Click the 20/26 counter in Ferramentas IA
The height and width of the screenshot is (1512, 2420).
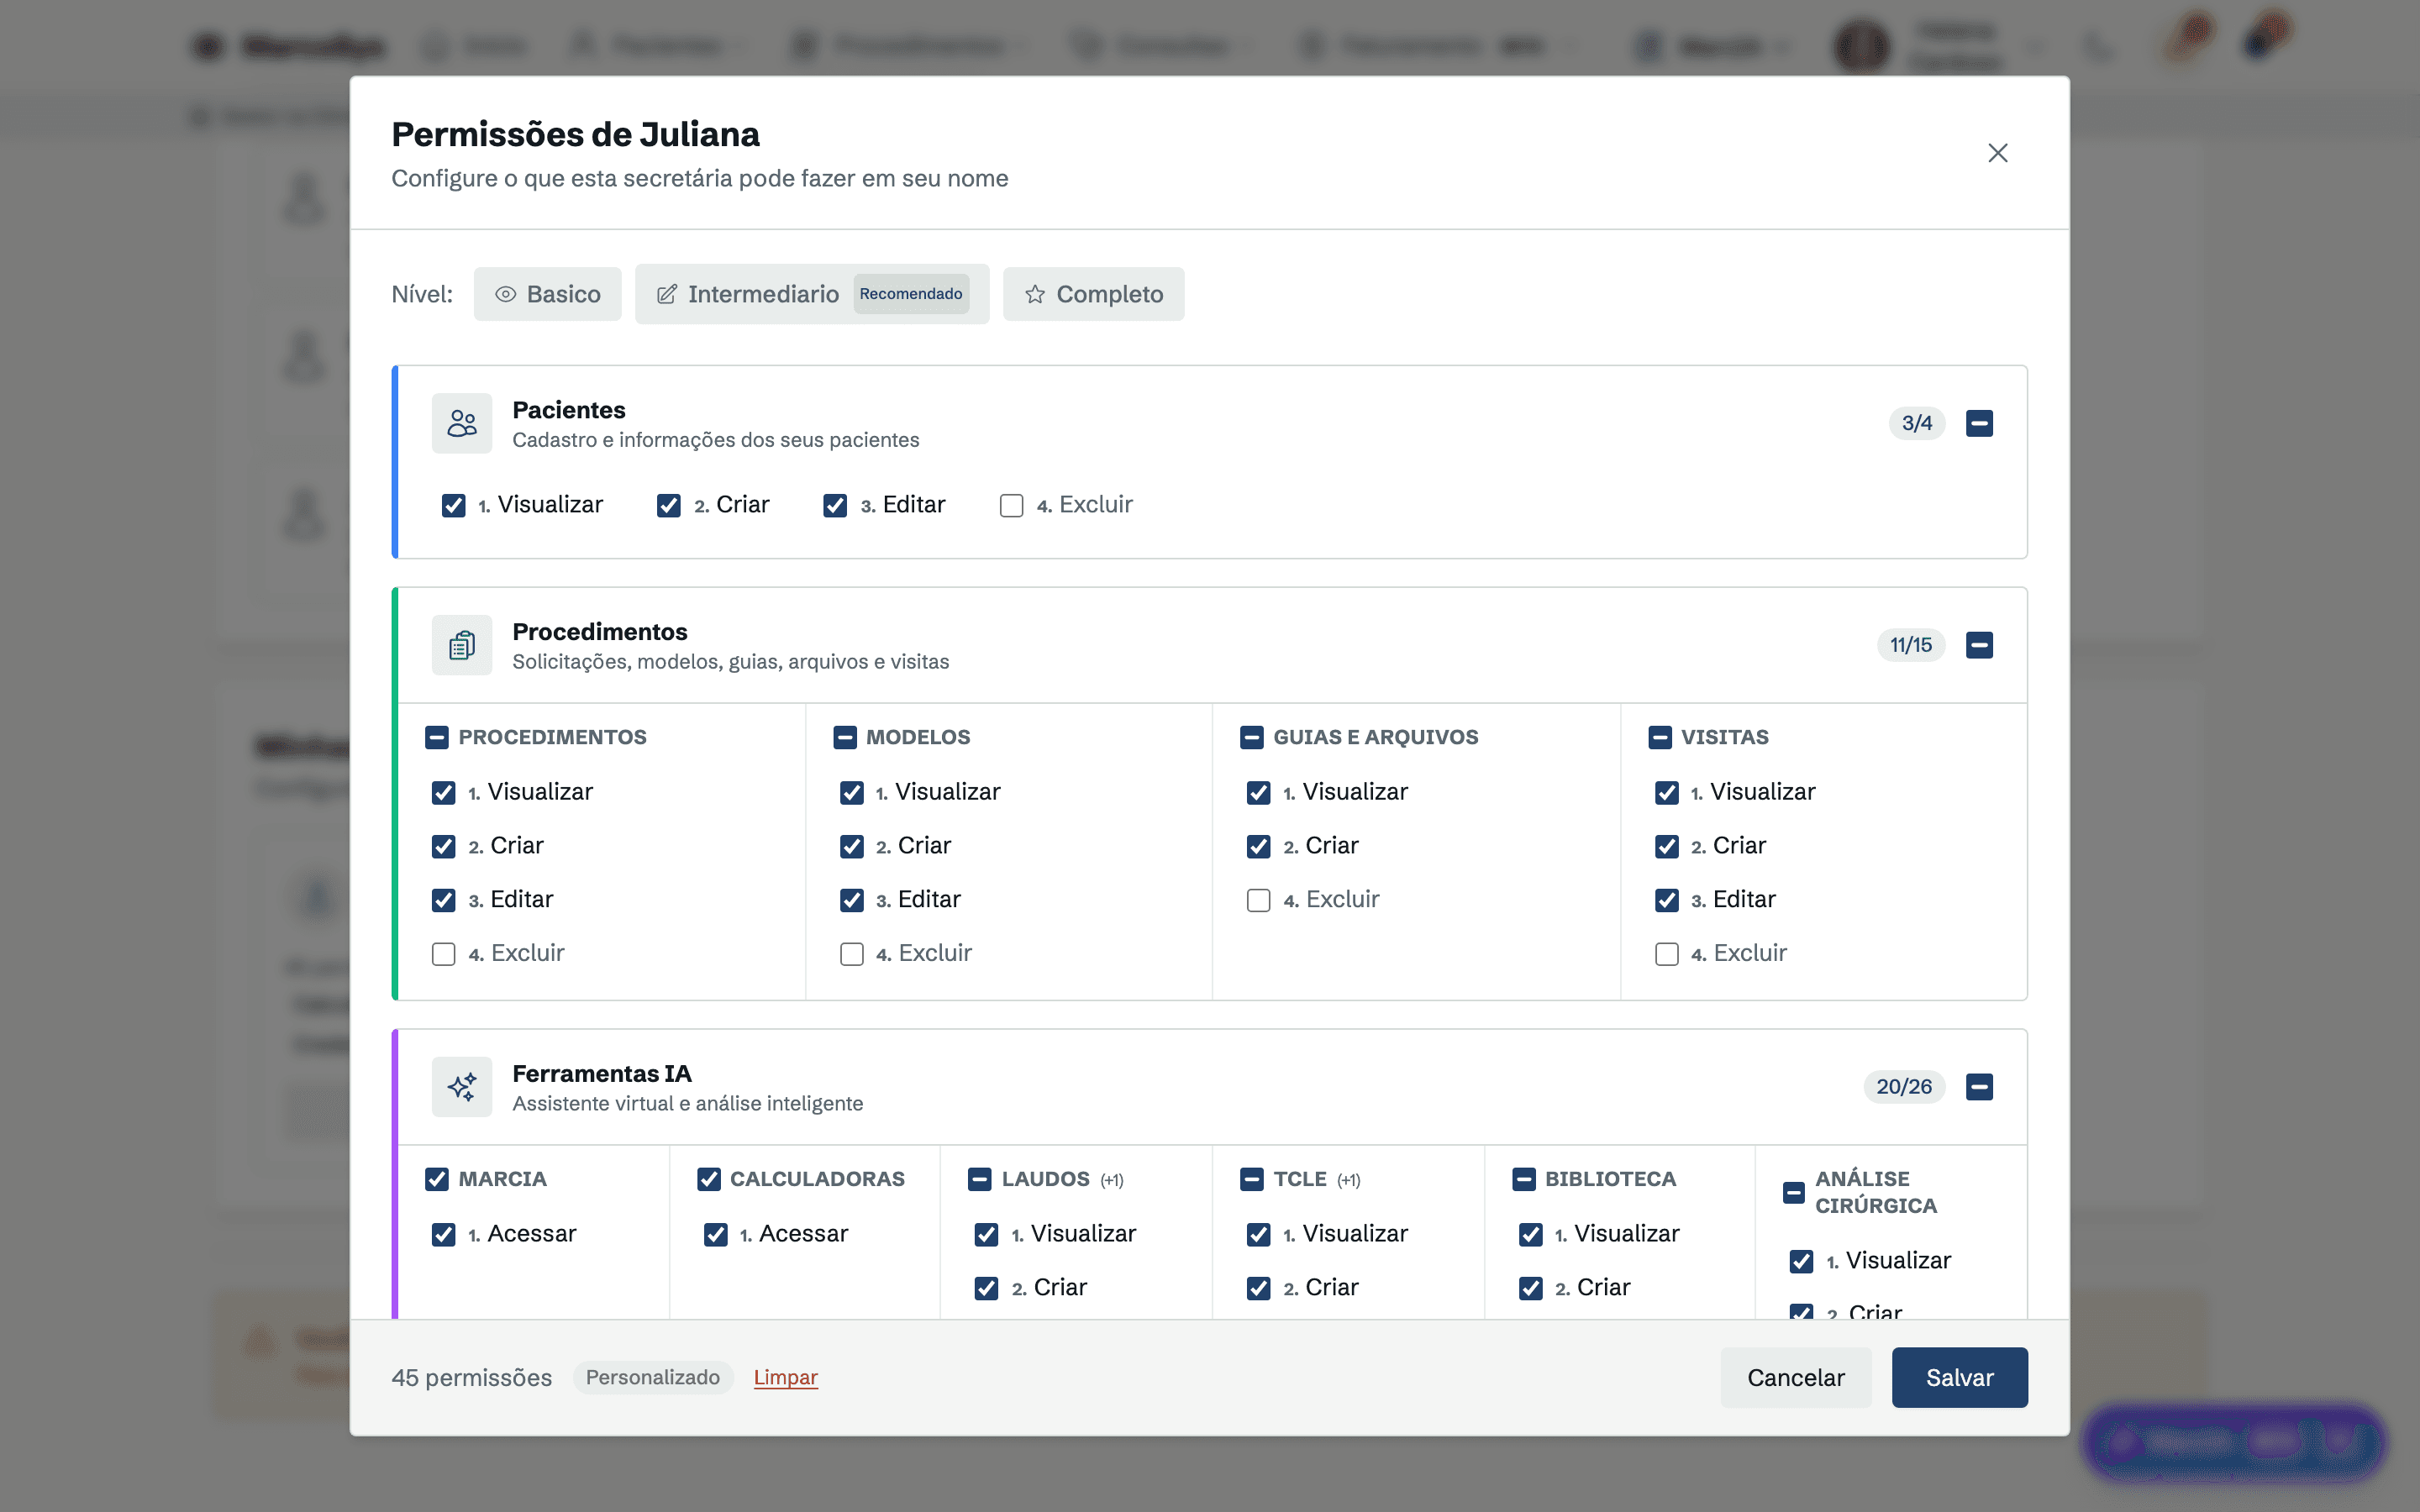coord(1904,1087)
